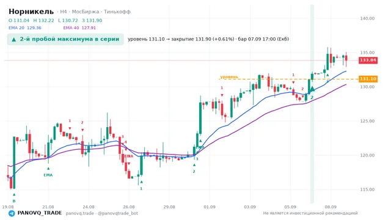Click the 'L 130.72' low value
The height and width of the screenshot is (220, 391).
[68, 20]
